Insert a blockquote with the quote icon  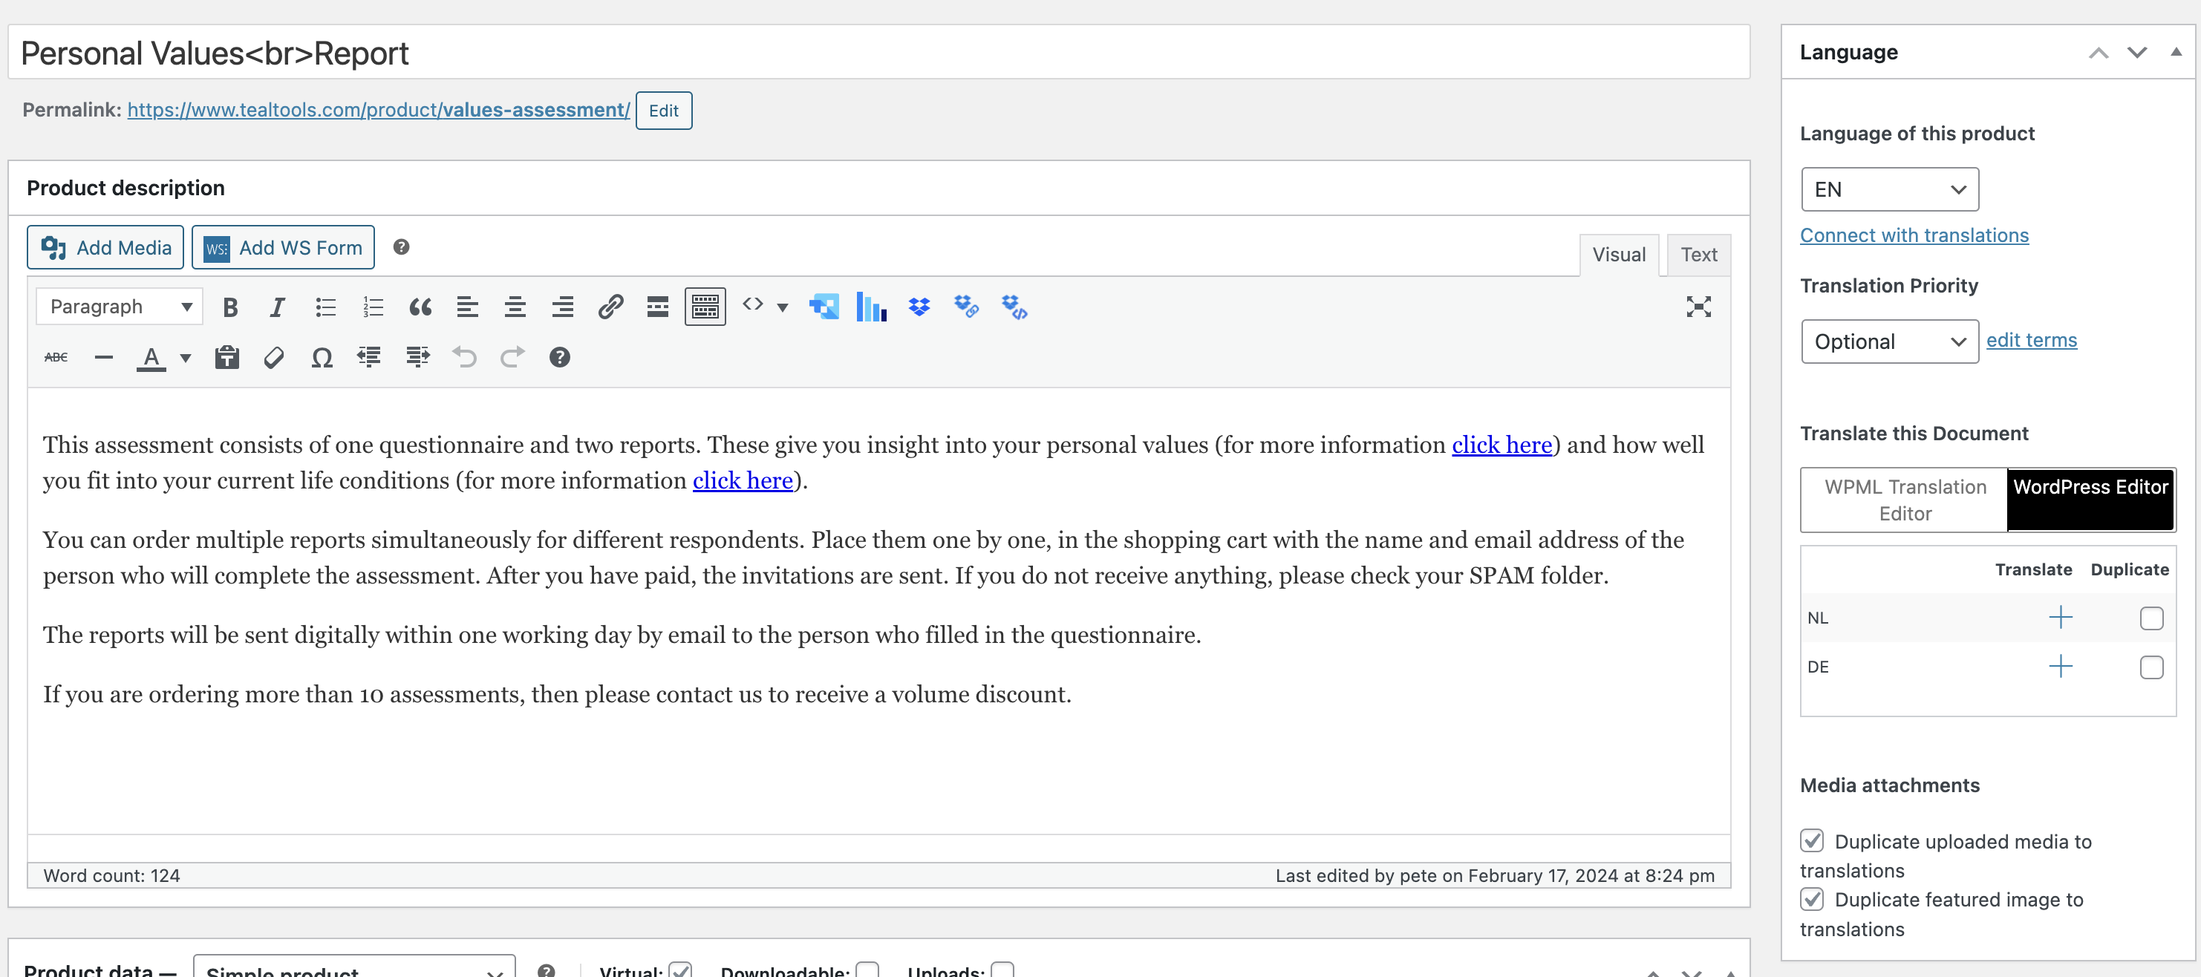[x=420, y=307]
